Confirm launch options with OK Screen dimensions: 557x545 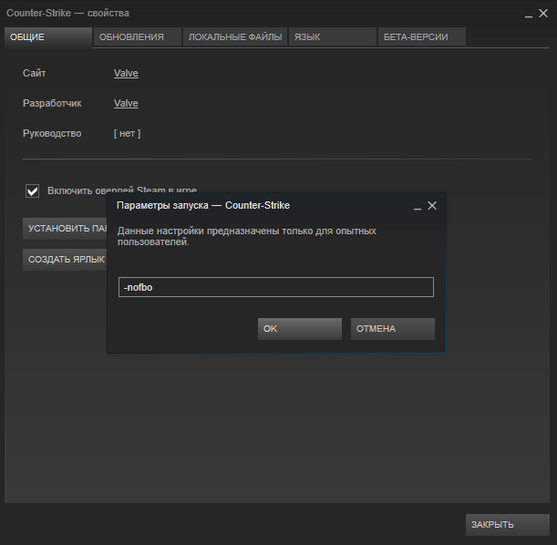coord(300,329)
